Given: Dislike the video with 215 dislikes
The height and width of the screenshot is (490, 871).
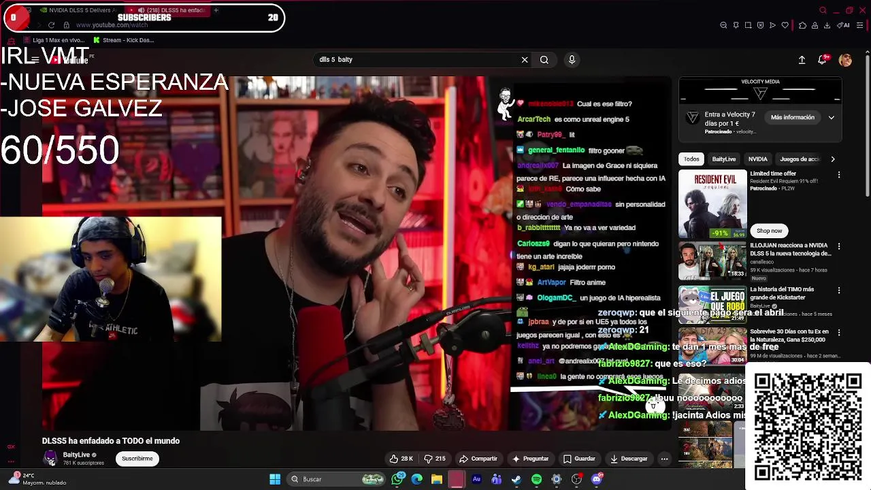Looking at the screenshot, I should pyautogui.click(x=434, y=459).
